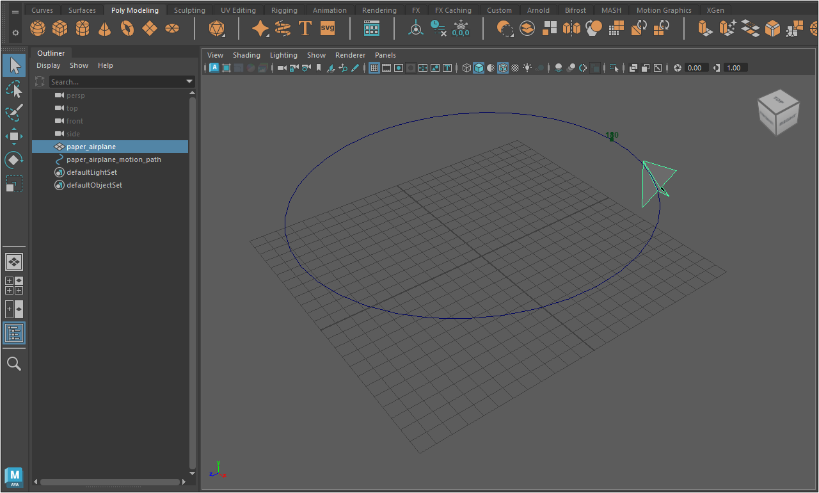
Task: Switch to the Rigging shelf tab
Action: pos(284,10)
